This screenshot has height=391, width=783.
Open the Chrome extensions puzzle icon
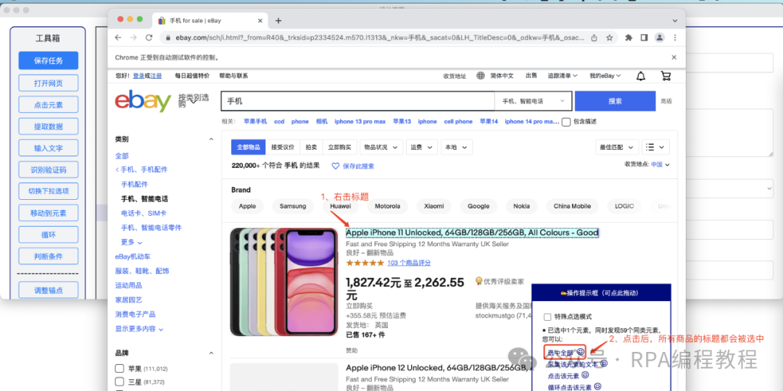tap(629, 38)
